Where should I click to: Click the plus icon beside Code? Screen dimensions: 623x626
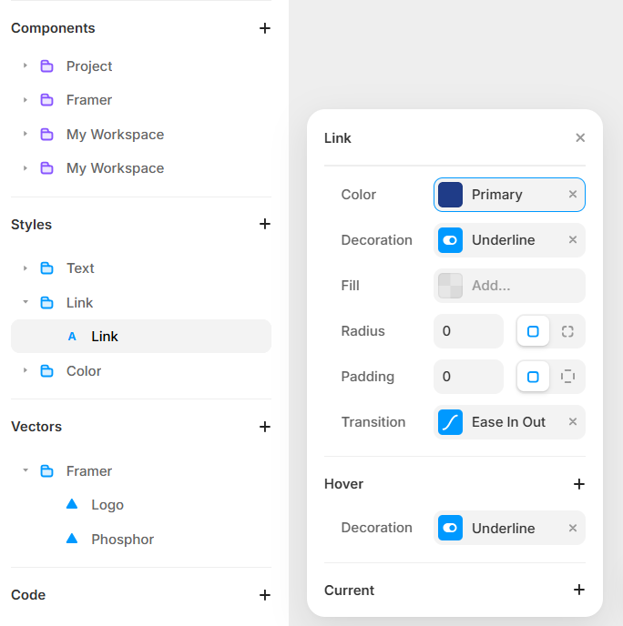click(x=265, y=595)
